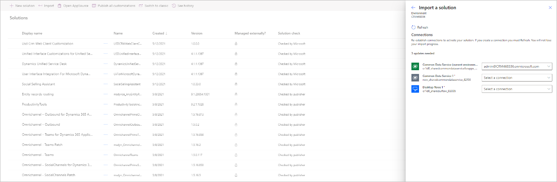Open more options for Entity records routing

point(105,94)
